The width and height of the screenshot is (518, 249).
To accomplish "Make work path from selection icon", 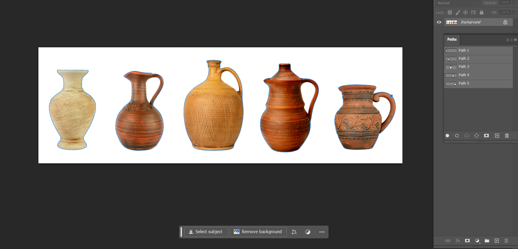I will (476, 136).
